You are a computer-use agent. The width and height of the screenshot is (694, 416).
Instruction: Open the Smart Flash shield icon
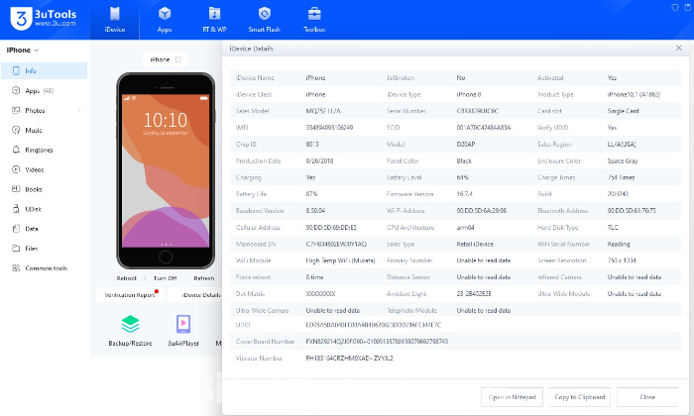tap(265, 14)
